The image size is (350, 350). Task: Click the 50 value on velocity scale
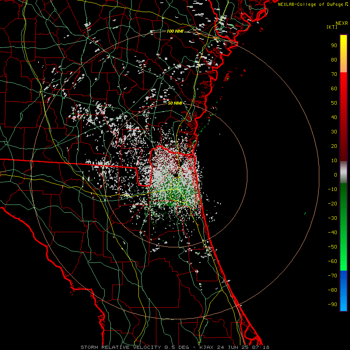[334, 103]
